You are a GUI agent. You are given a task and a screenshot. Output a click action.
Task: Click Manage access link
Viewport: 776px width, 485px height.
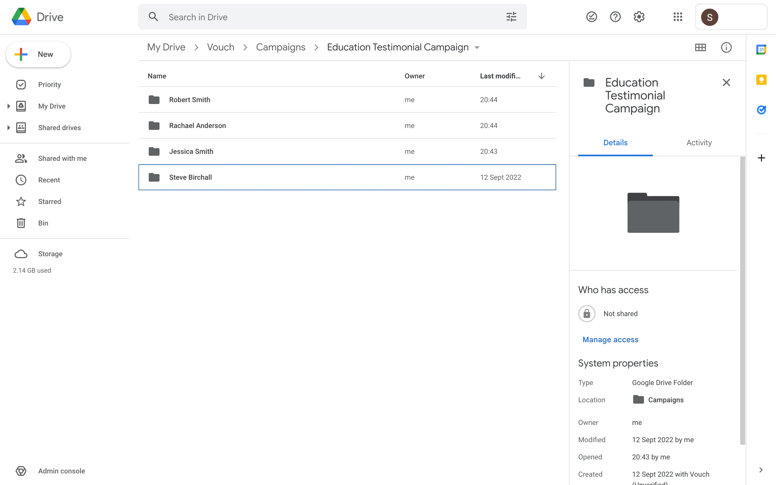coord(610,339)
